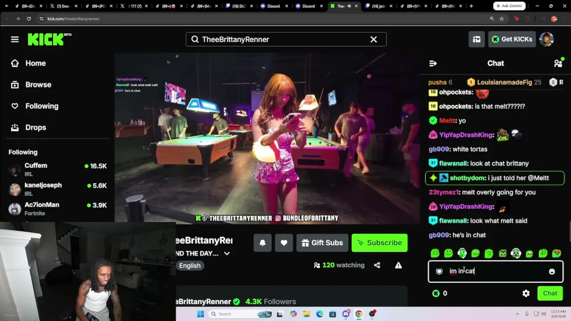
Task: Show hidden system tray icons chevron
Action: 517,314
